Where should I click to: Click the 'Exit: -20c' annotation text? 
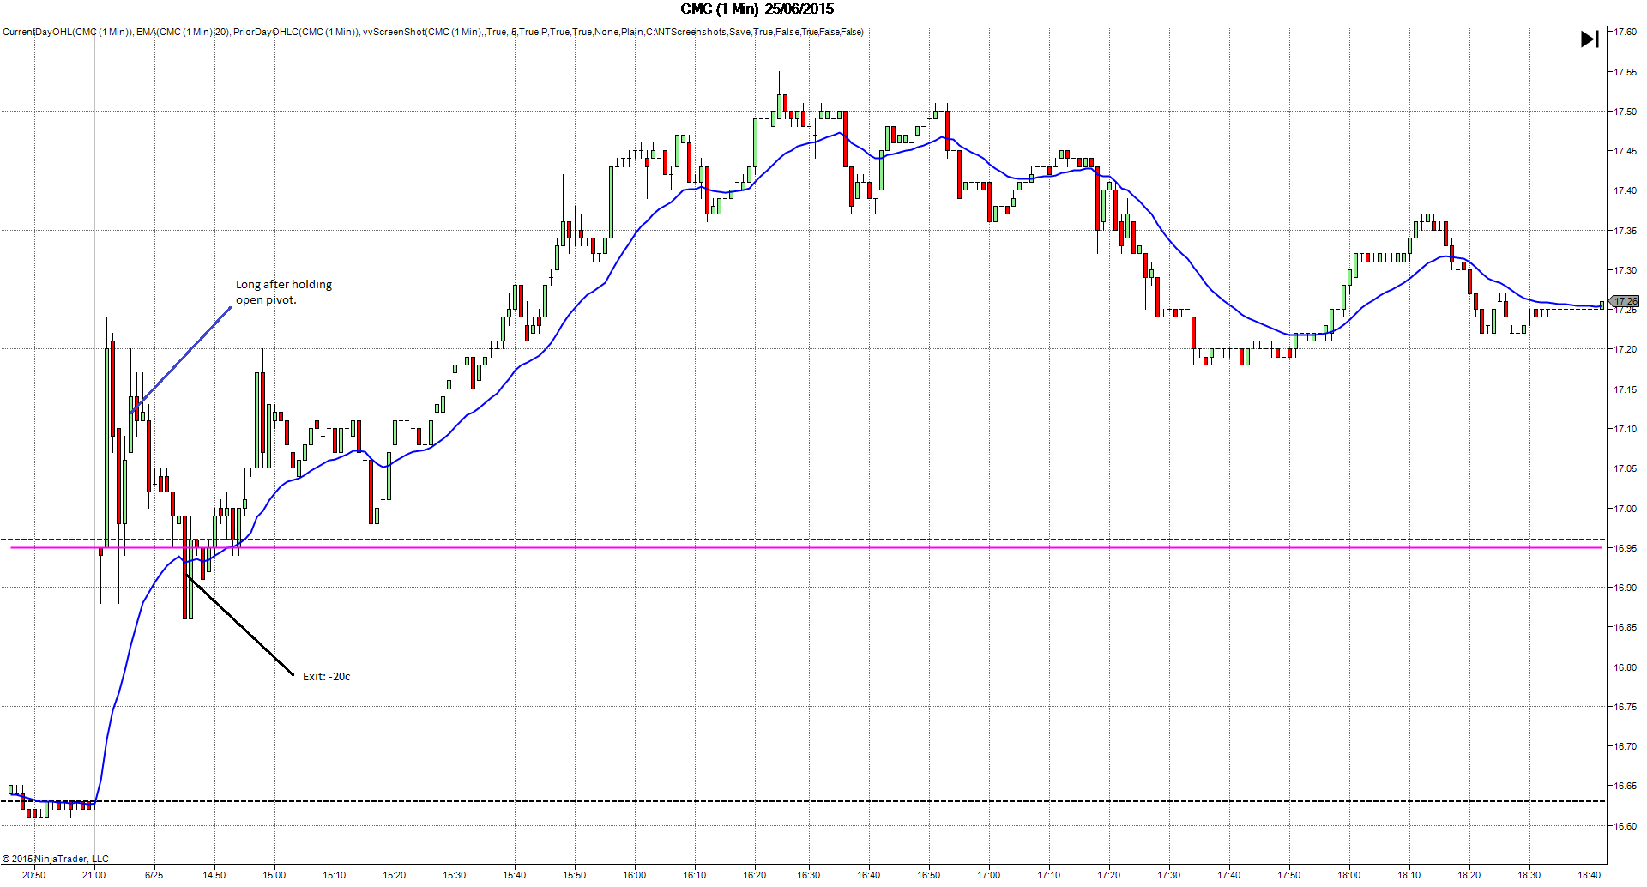pyautogui.click(x=327, y=676)
